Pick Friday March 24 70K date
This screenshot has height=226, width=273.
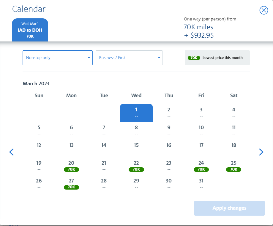(x=201, y=166)
